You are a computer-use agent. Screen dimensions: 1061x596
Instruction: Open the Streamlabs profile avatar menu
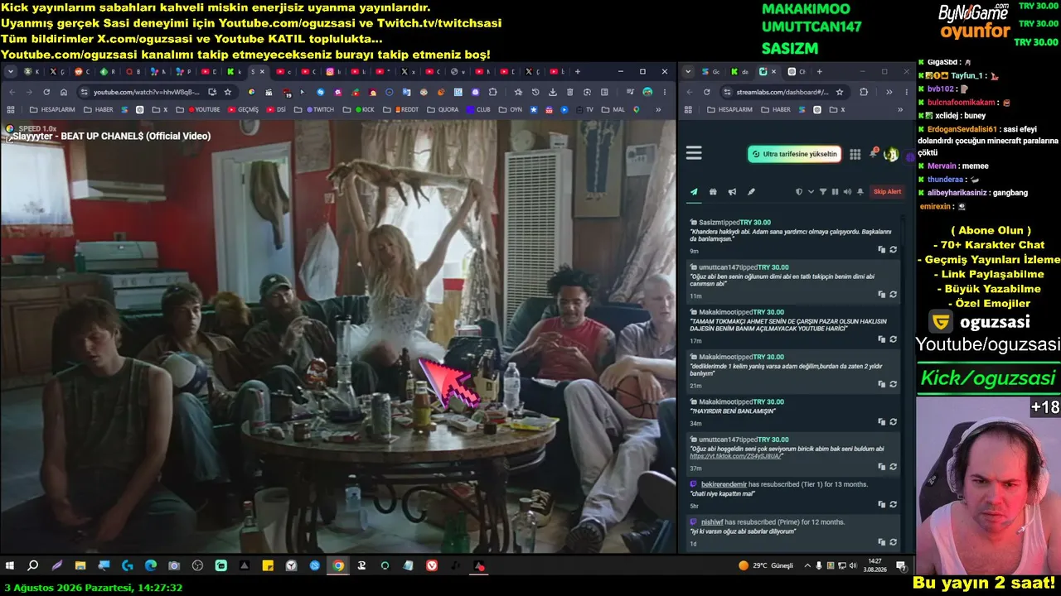(892, 154)
